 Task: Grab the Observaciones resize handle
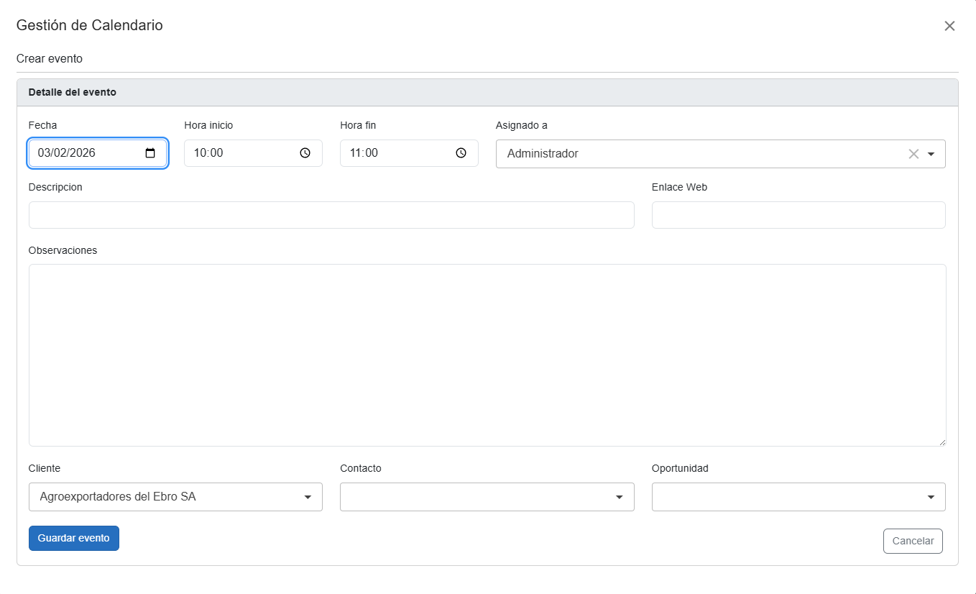coord(942,442)
